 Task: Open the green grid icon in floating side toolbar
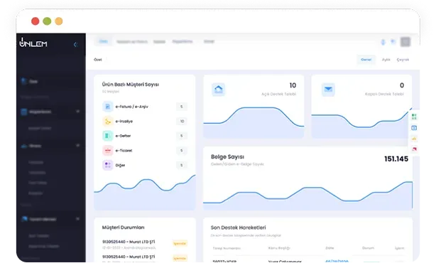[414, 117]
